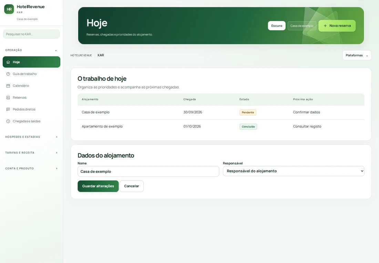Click the HR logo icon
The height and width of the screenshot is (263, 379).
tap(9, 9)
